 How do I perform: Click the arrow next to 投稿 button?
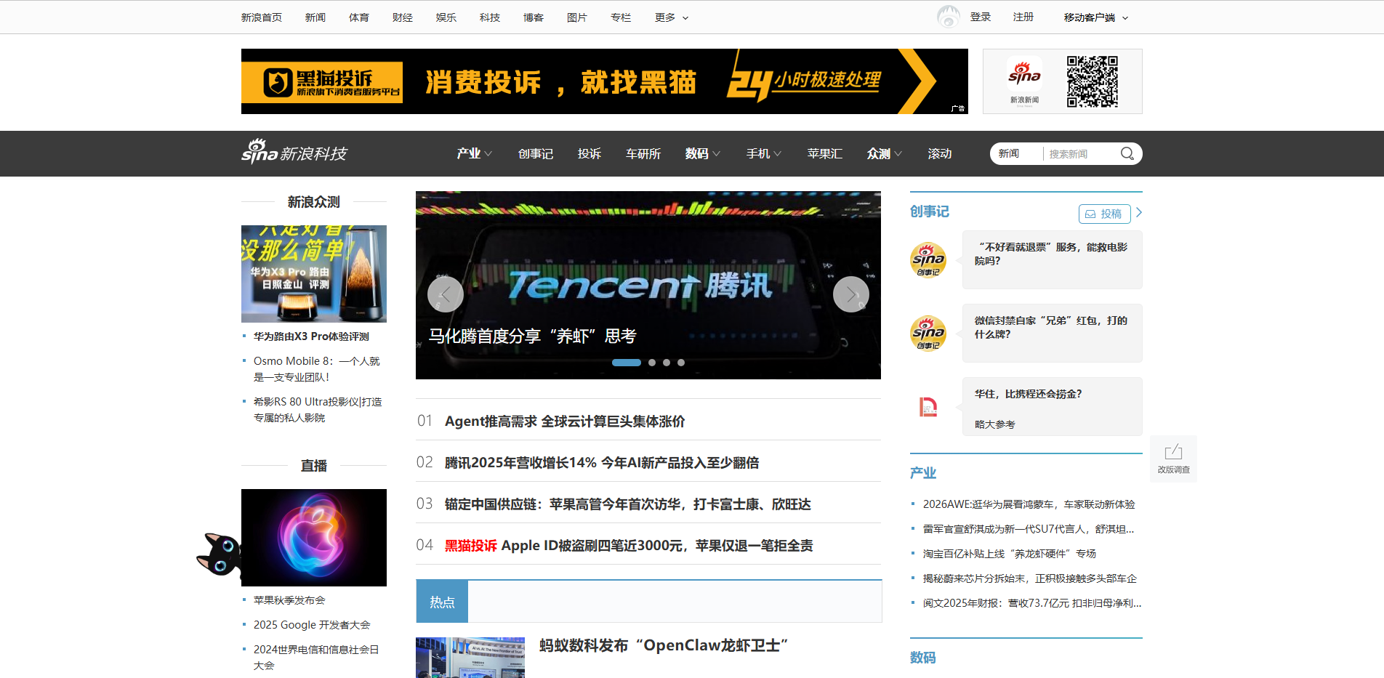(x=1139, y=213)
